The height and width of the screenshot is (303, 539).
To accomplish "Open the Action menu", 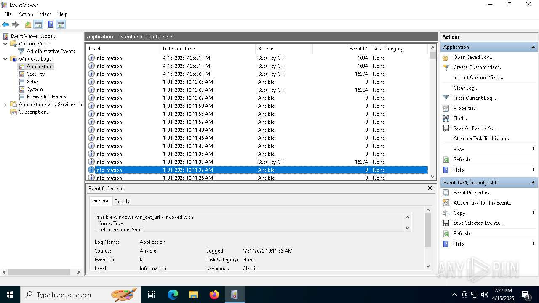I will (x=26, y=14).
